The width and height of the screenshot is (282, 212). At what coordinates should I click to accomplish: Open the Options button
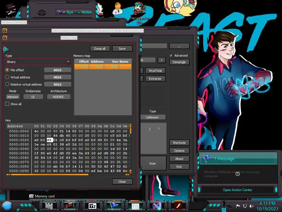(x=179, y=151)
